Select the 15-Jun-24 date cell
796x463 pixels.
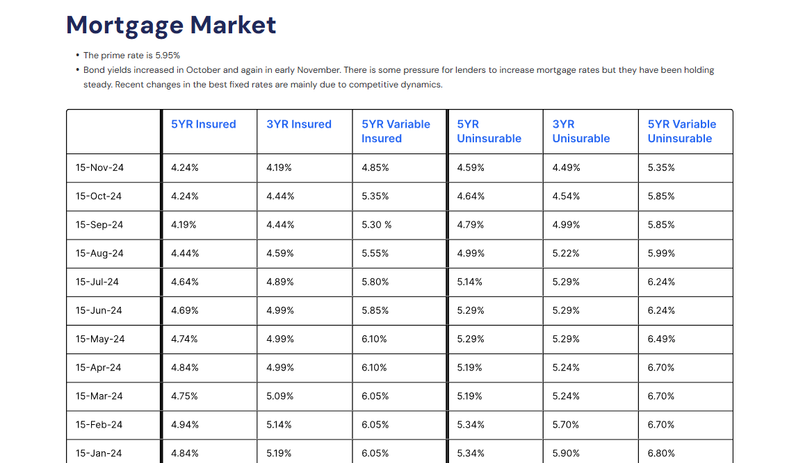pyautogui.click(x=99, y=310)
